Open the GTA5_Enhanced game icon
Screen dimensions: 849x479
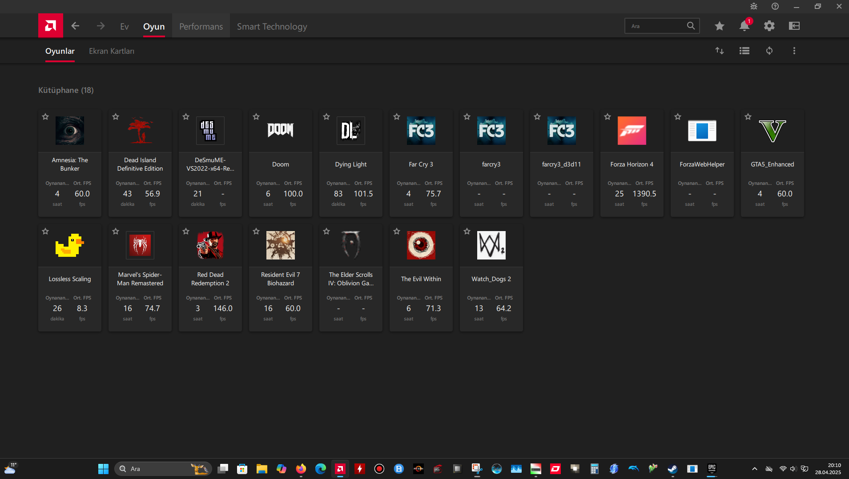(x=773, y=131)
